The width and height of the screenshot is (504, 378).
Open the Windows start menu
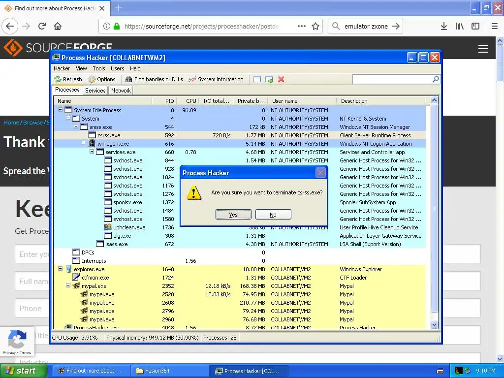(x=23, y=371)
